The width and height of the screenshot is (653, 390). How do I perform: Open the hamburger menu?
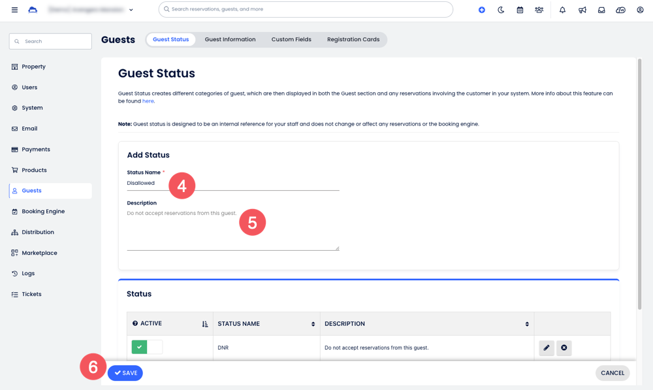(14, 10)
